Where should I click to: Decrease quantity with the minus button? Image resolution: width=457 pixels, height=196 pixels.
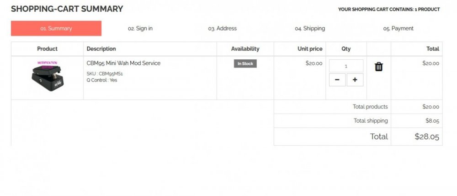click(x=337, y=80)
